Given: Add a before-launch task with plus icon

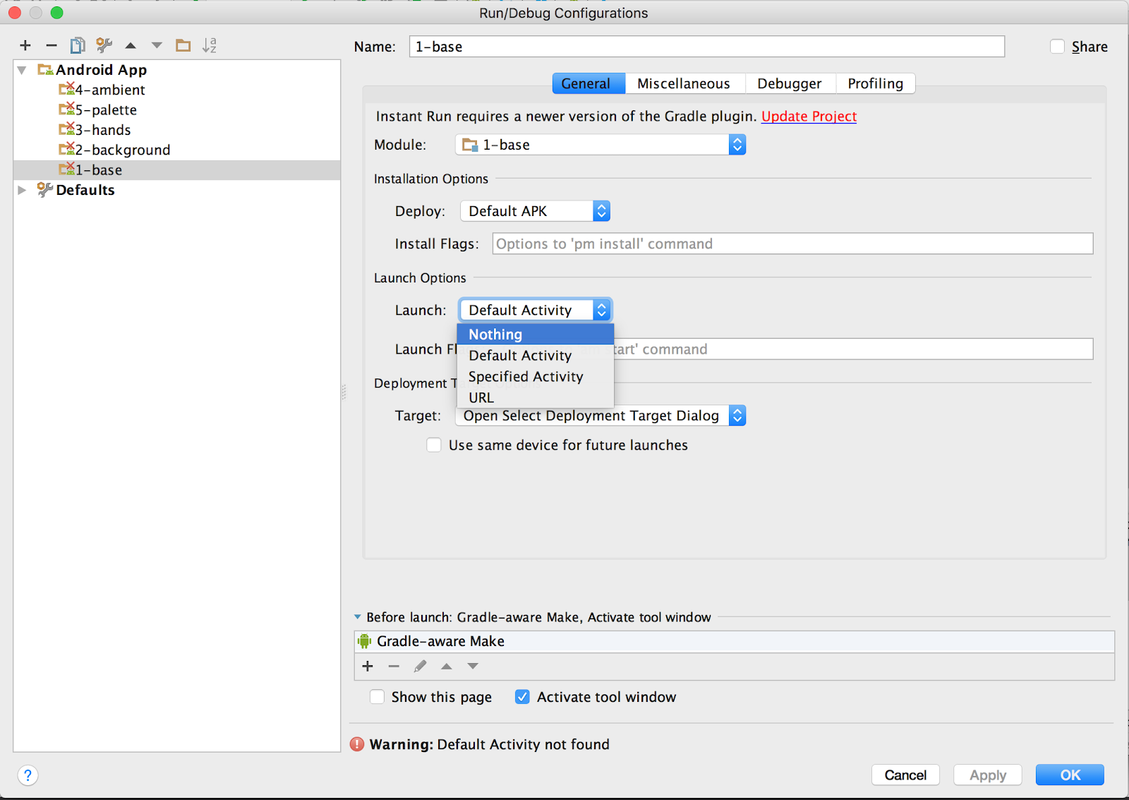Looking at the screenshot, I should tap(368, 666).
